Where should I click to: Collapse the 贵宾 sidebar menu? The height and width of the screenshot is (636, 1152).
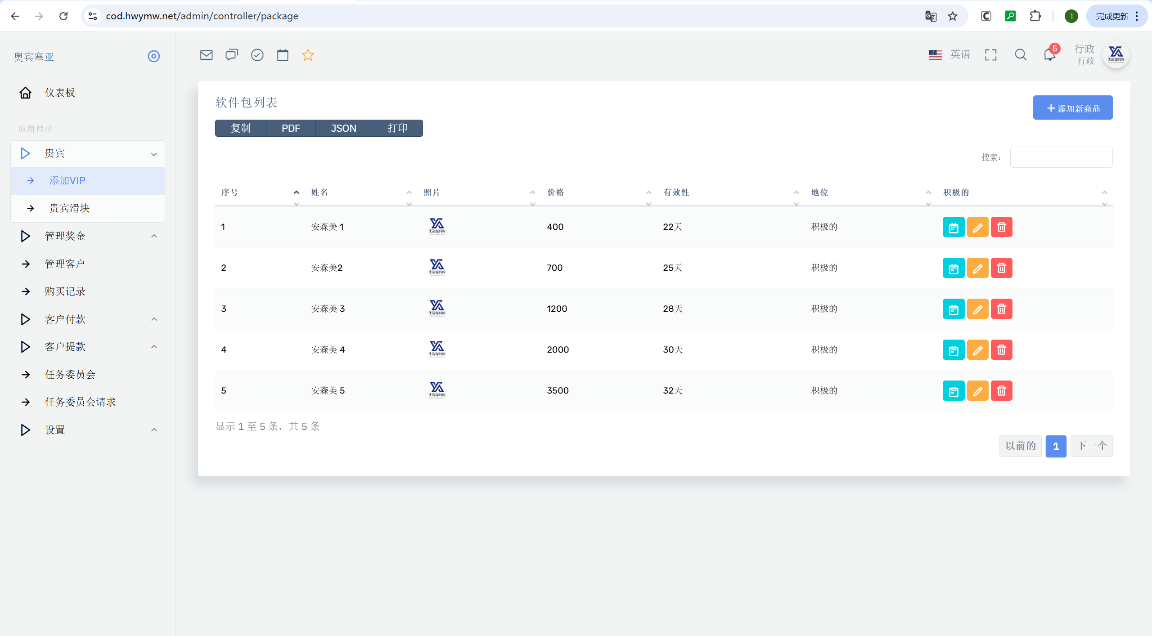[x=88, y=154]
